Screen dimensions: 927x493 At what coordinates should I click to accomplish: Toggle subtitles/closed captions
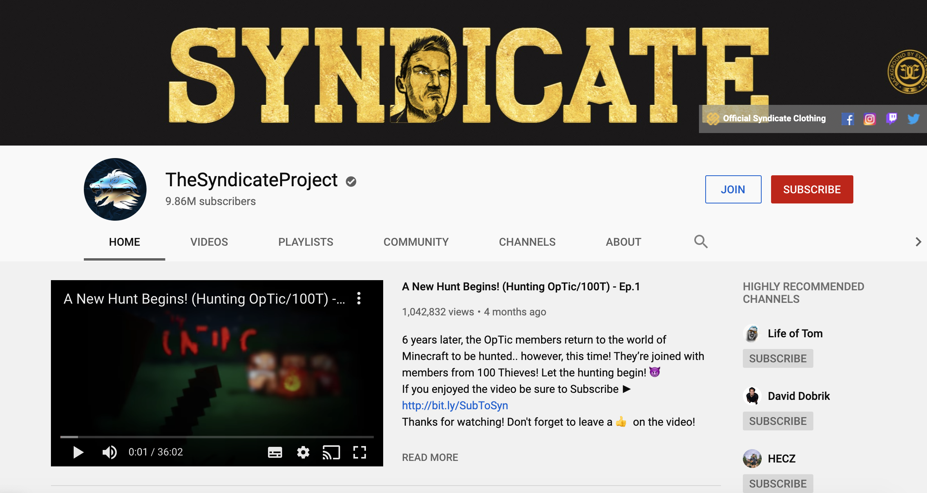coord(275,452)
